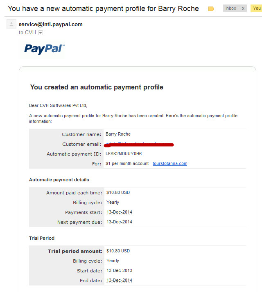Expand recipient details arrow beside 'to CVH'
Screen dimensions: 262x292
click(x=41, y=33)
